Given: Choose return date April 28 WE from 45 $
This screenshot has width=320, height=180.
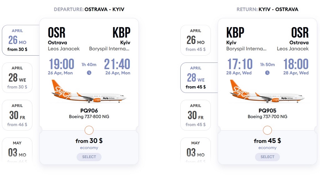Looking at the screenshot, I should coord(199,78).
